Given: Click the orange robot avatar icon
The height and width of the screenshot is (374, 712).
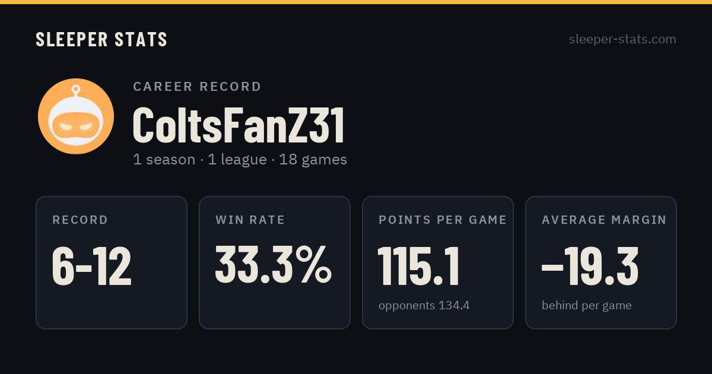Looking at the screenshot, I should [x=76, y=116].
